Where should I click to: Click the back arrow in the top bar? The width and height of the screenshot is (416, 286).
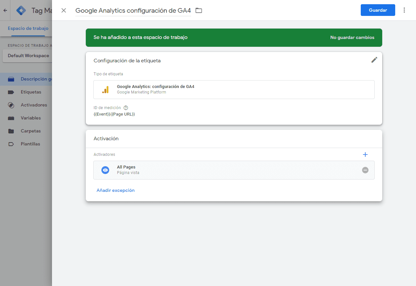pos(5,10)
